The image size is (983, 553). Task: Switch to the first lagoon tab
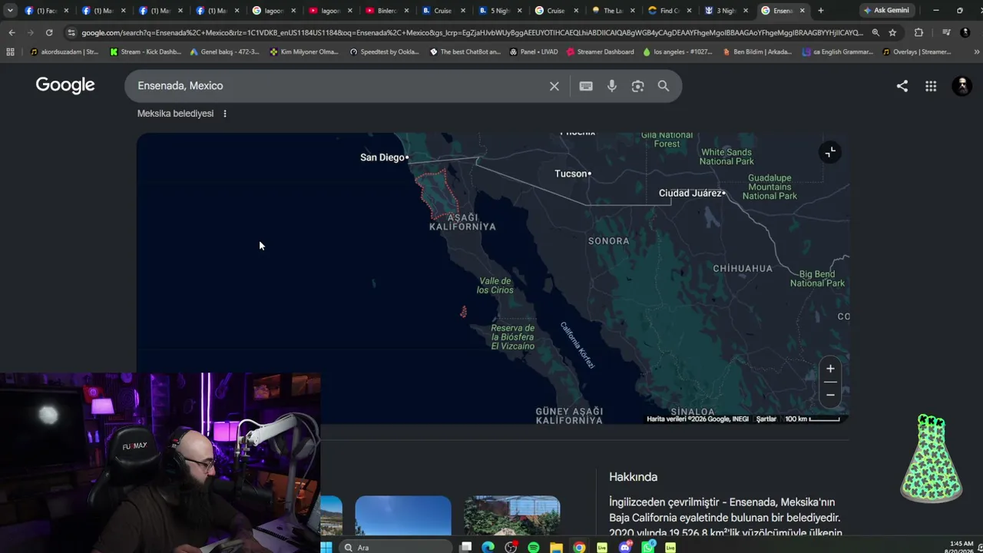(x=274, y=11)
